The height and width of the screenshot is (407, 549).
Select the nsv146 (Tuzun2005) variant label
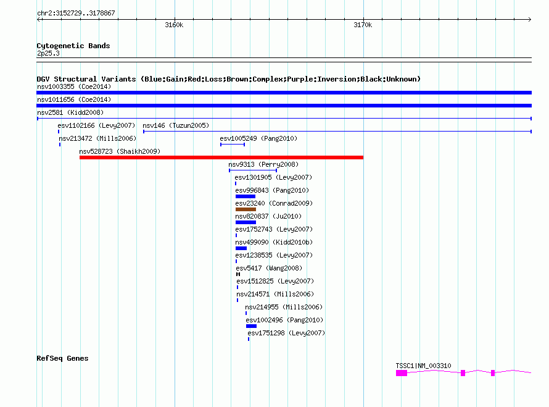coord(176,125)
